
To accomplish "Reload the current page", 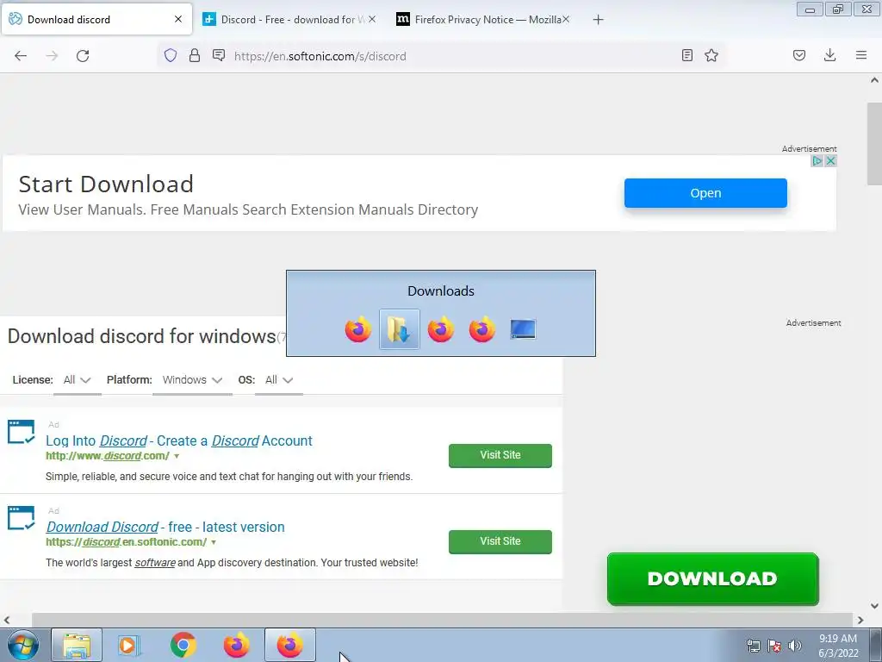I will tap(83, 56).
